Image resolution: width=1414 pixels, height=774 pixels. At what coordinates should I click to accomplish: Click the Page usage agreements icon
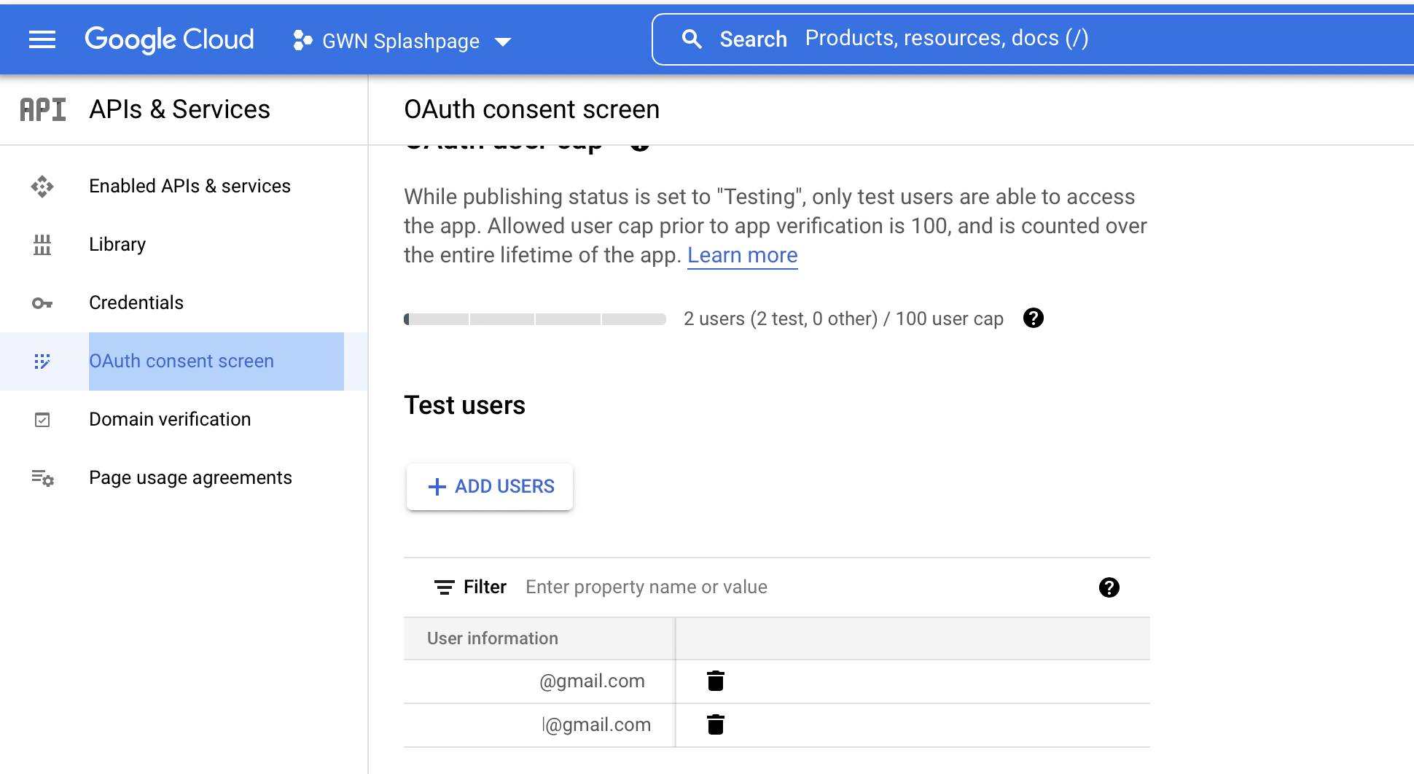(42, 478)
